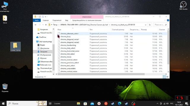
Task: Sort by the Сжатие column header
Action: pyautogui.click(x=162, y=29)
